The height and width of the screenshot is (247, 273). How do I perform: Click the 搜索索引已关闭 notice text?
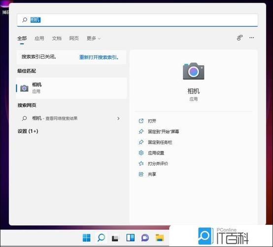38,57
